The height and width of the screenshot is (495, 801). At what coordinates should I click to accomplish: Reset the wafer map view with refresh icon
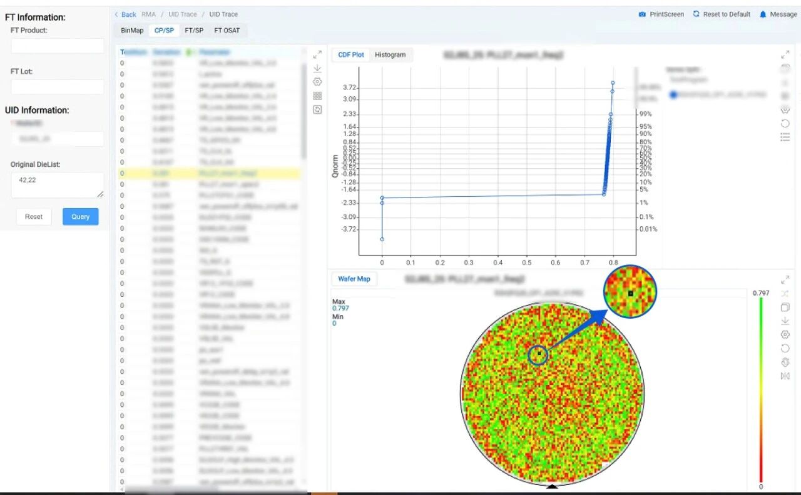785,348
